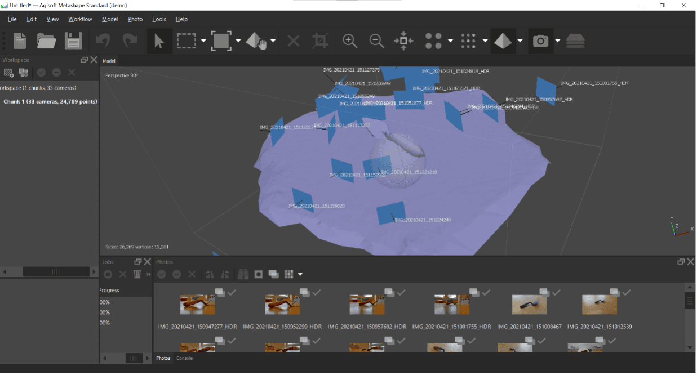Click the Zoom In magnifier icon
Viewport: 697px width, 375px height.
click(x=350, y=41)
